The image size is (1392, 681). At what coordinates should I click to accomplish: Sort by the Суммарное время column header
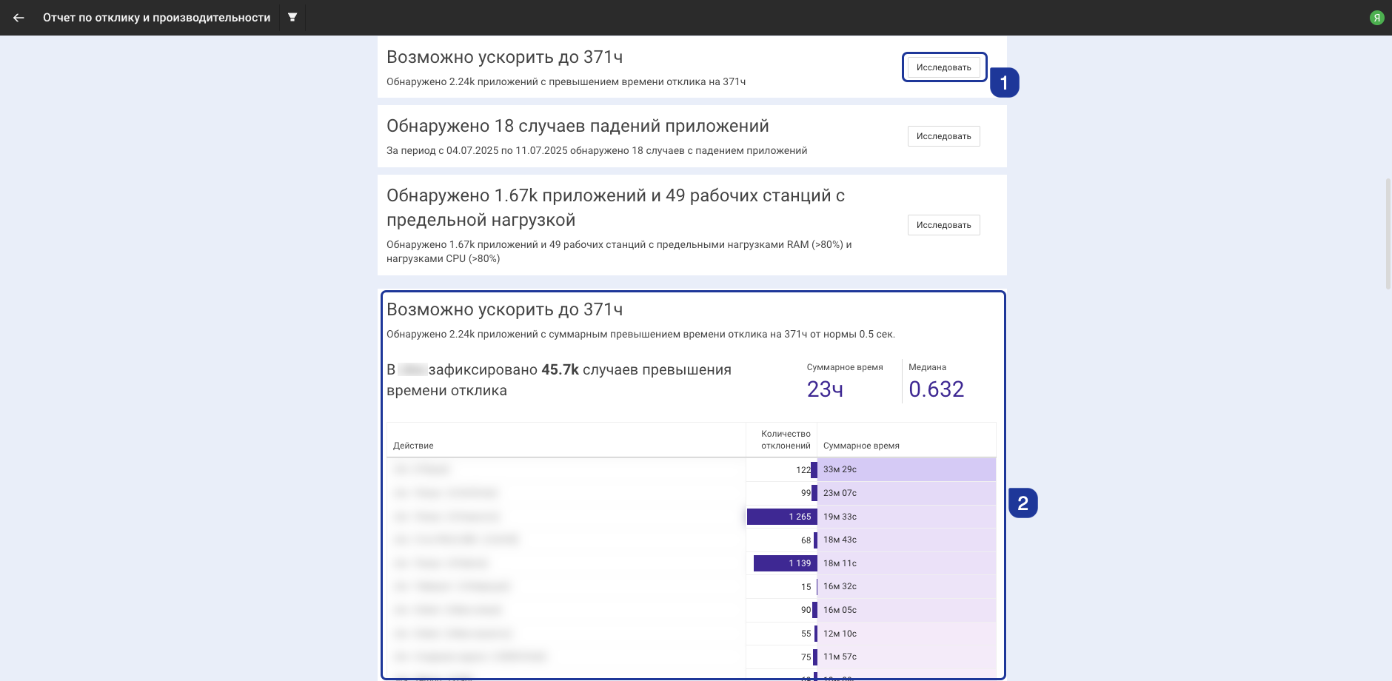[x=861, y=446]
